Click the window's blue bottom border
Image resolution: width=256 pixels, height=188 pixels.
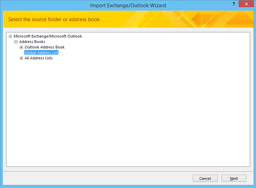click(x=128, y=187)
